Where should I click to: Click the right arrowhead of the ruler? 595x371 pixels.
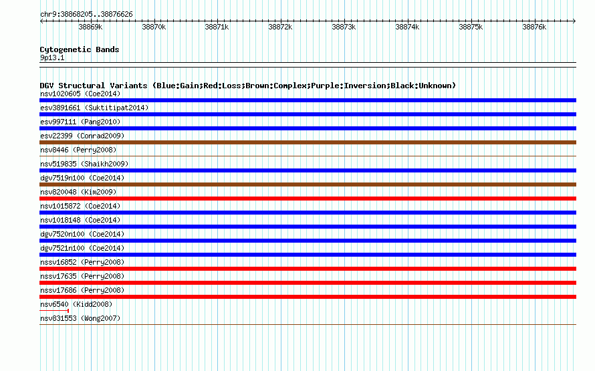tap(574, 21)
